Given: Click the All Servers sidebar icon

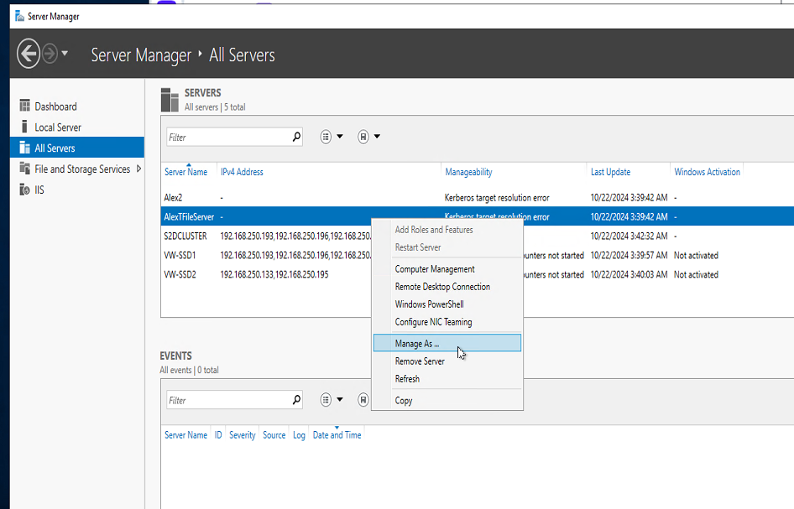Looking at the screenshot, I should tap(24, 148).
